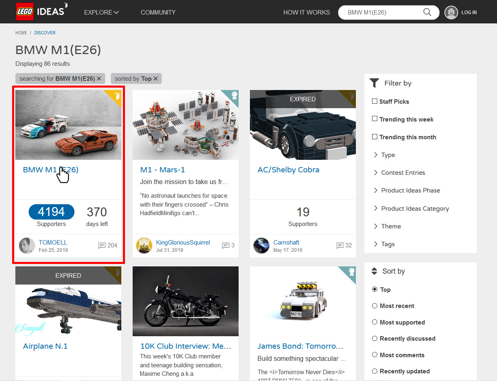The image size is (497, 381).
Task: Click BMW M1(E26) cars thumbnail
Action: tap(68, 125)
